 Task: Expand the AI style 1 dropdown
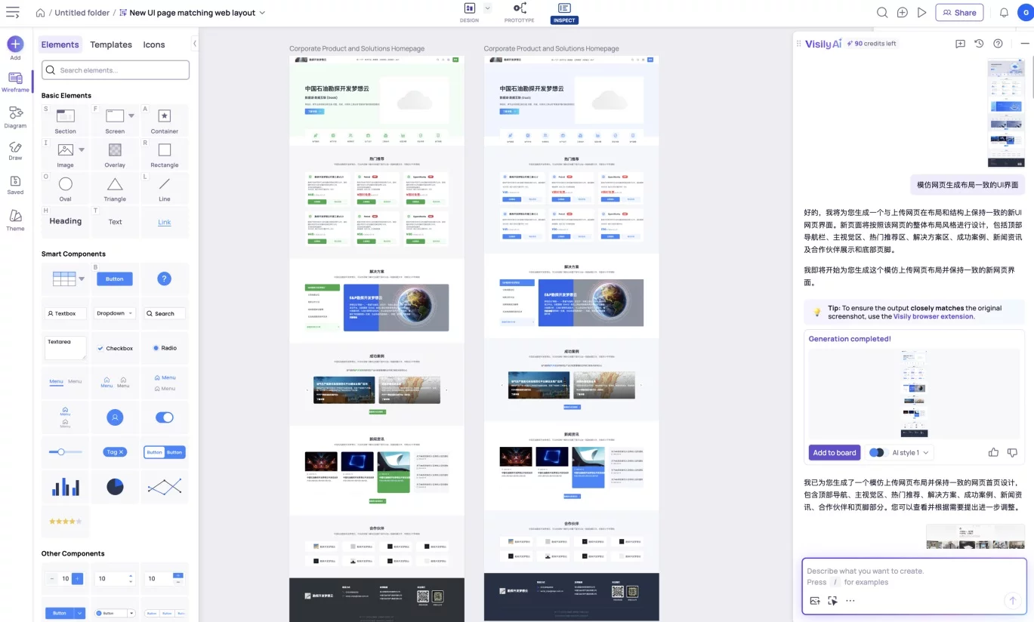pyautogui.click(x=910, y=453)
